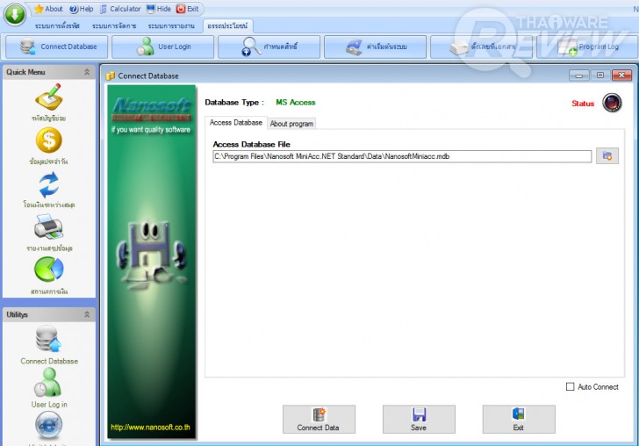Viewport: 639px width, 446px height.
Task: Open Program Log ribbon button
Action: pyautogui.click(x=587, y=47)
